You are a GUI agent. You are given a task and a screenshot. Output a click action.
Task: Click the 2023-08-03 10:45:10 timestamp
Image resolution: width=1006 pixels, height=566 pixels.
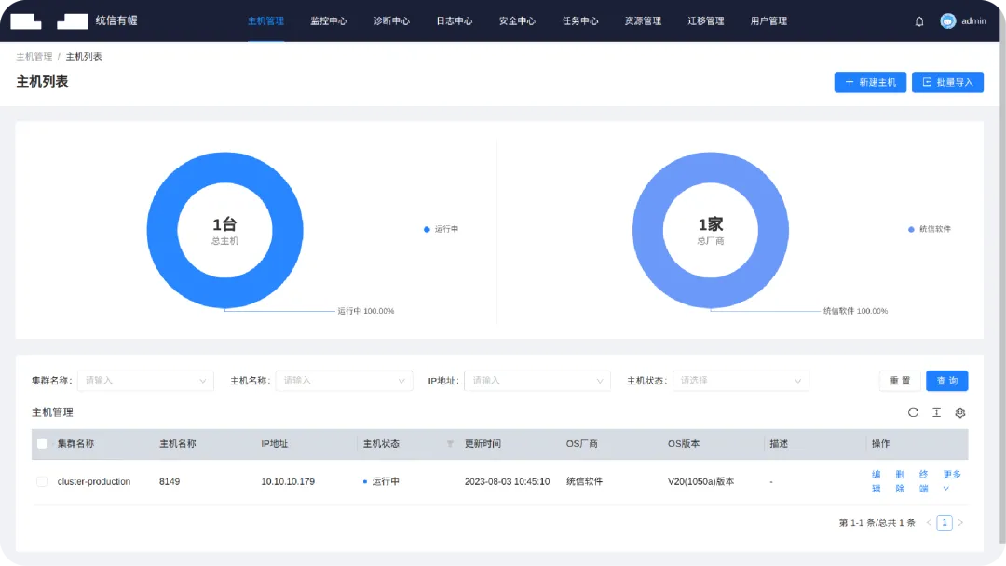tap(507, 481)
